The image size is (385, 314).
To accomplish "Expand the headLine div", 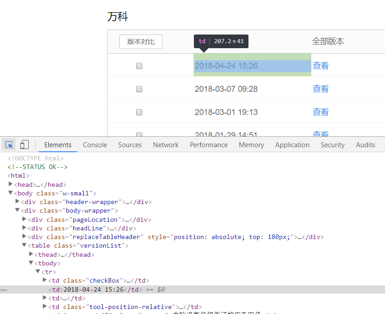I will [24, 228].
